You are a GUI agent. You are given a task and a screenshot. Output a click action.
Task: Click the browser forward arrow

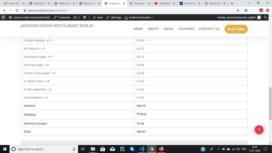11,10
